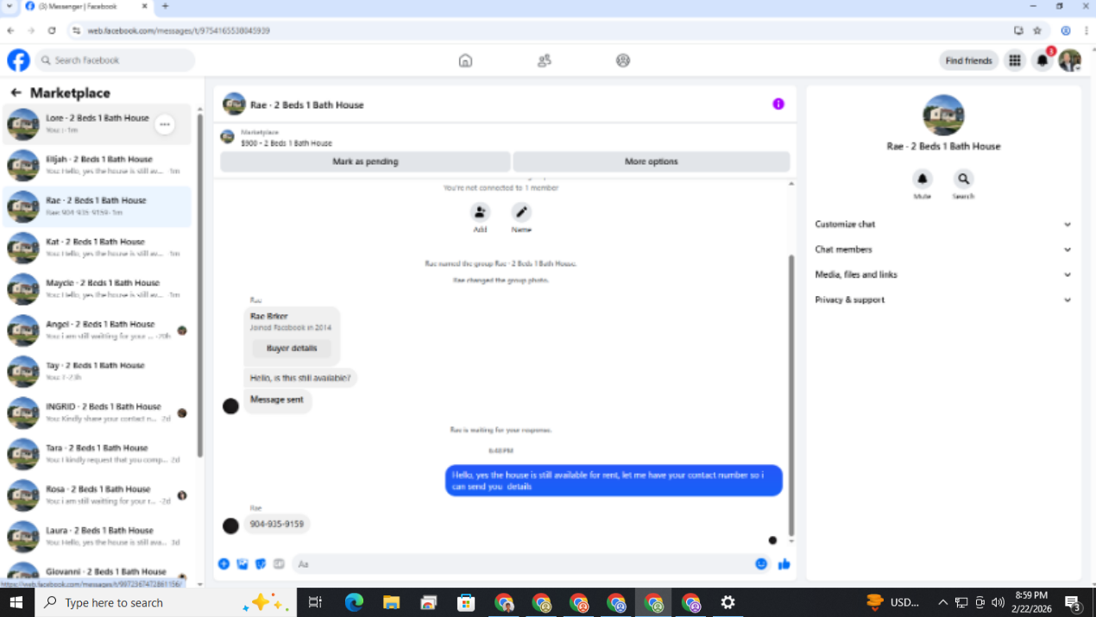Open Tara - 2 Beds 1 Bath House chat

coord(97,455)
